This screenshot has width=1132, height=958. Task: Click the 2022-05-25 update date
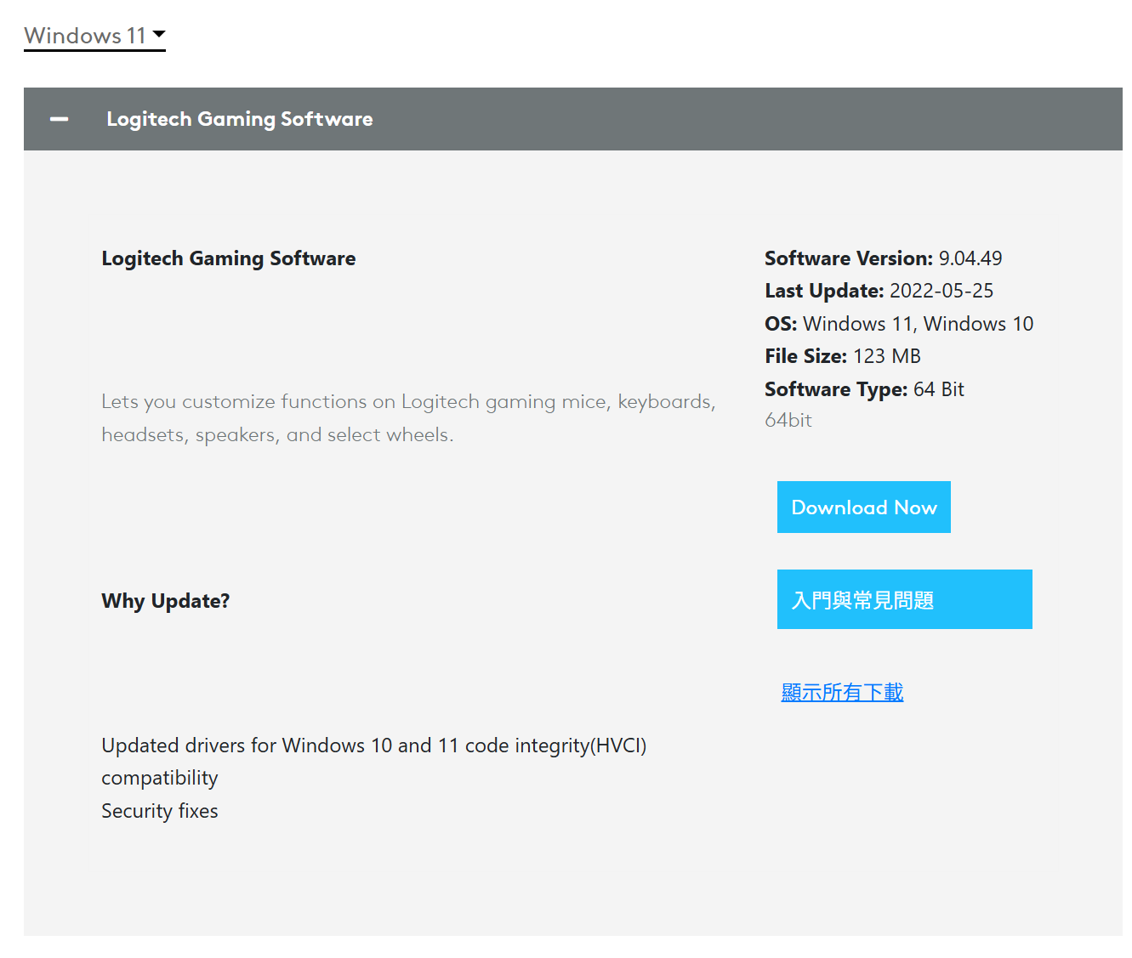click(941, 291)
